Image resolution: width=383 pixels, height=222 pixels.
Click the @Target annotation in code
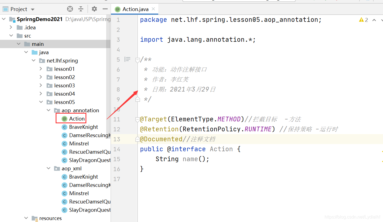coord(154,119)
